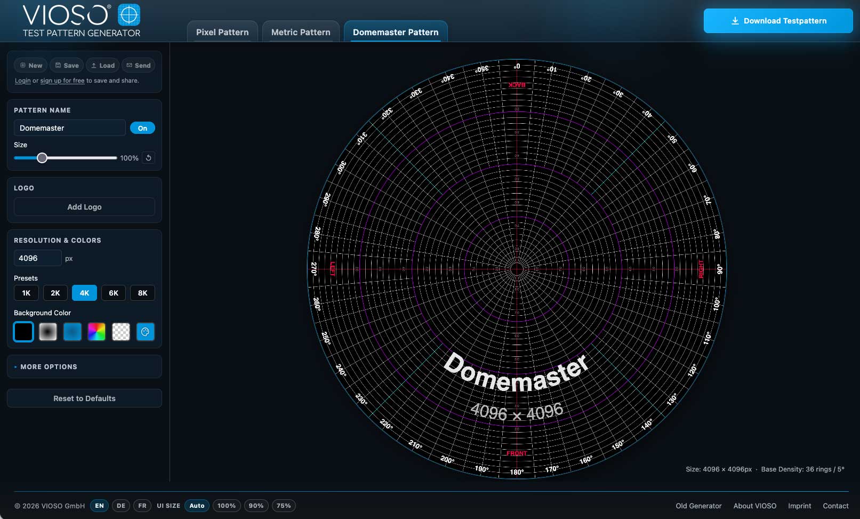The height and width of the screenshot is (519, 860).
Task: Open the About VIOSO link
Action: pos(755,506)
